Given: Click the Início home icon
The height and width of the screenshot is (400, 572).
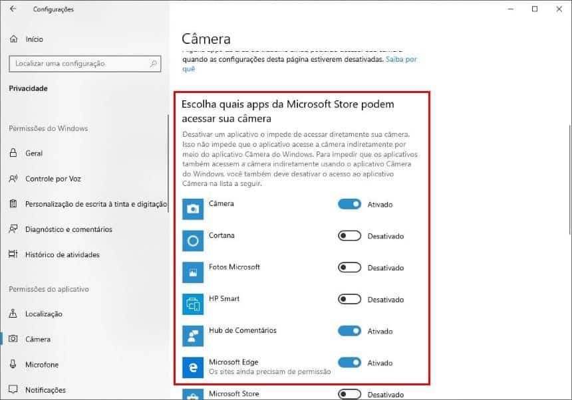Looking at the screenshot, I should pos(13,39).
